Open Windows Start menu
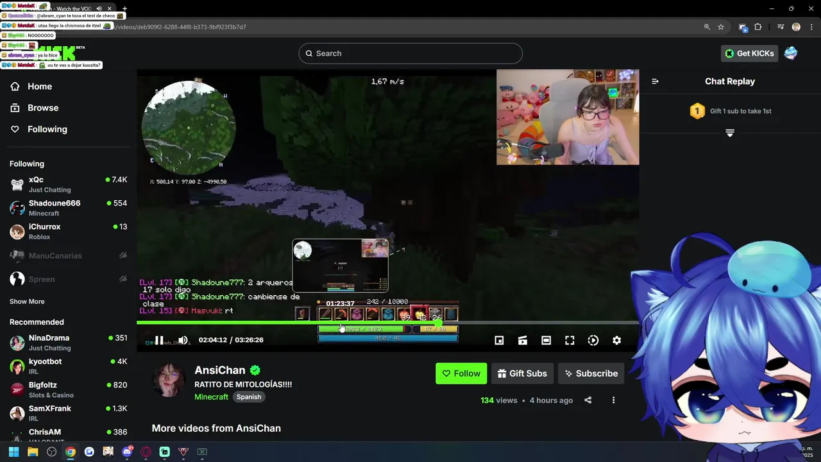The width and height of the screenshot is (821, 462). (x=13, y=452)
